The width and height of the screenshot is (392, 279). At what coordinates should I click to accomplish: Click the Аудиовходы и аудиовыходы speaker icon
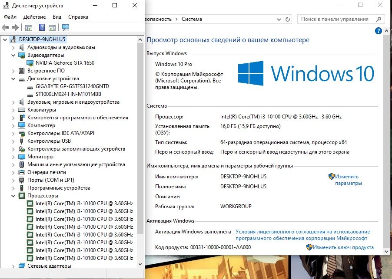(x=22, y=47)
